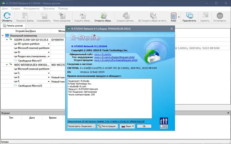Open the SupportRequest.shtml support link
This screenshot has height=144, width=231.
tap(114, 57)
